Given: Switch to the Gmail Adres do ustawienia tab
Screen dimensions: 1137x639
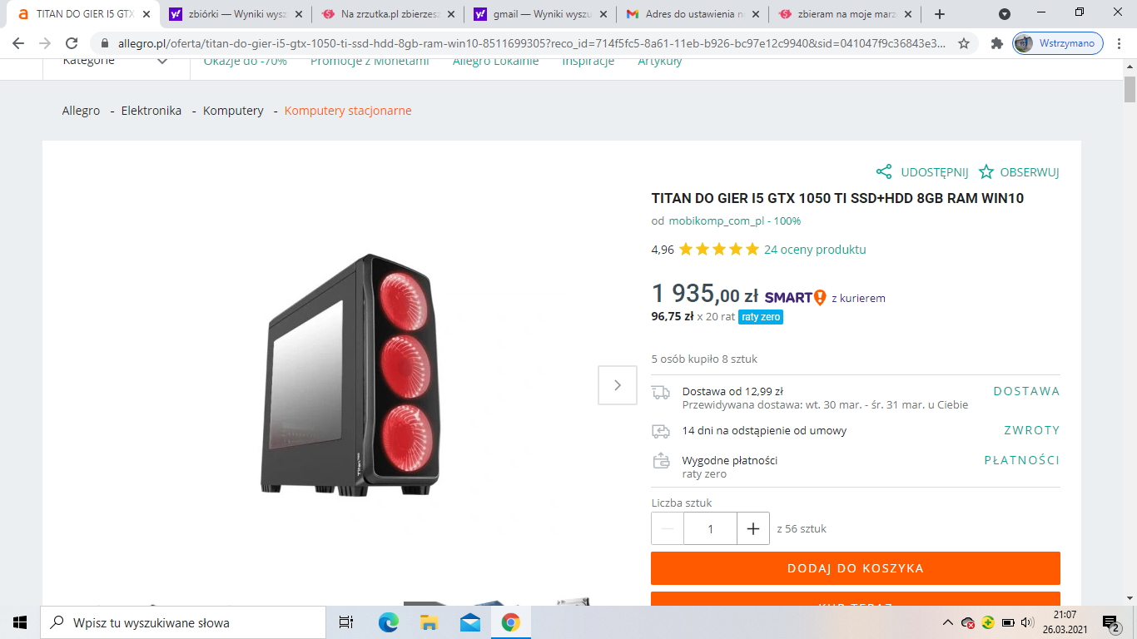Looking at the screenshot, I should [x=693, y=14].
